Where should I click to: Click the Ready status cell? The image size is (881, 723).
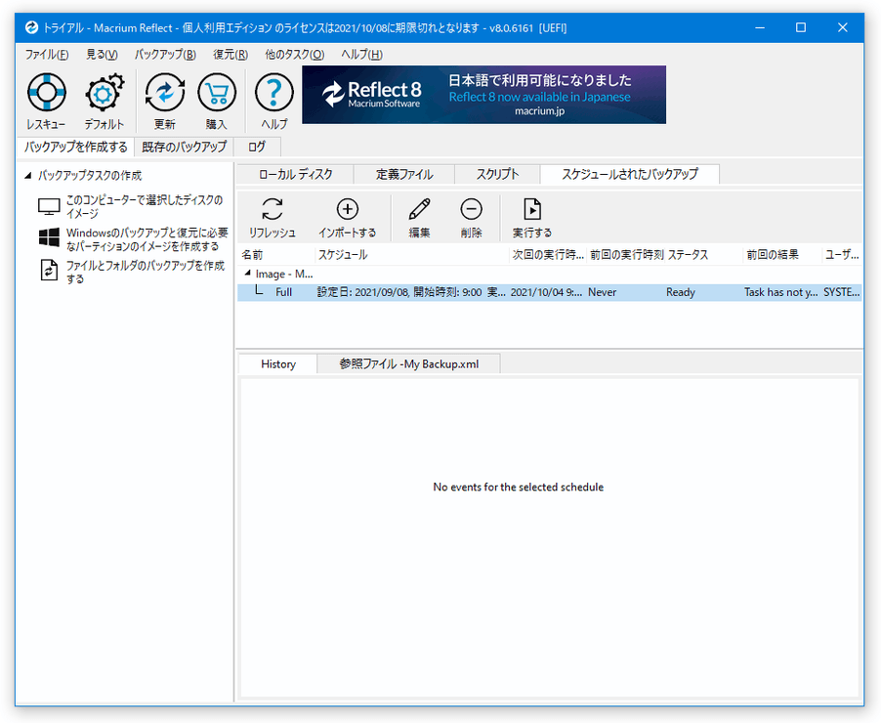click(x=681, y=292)
